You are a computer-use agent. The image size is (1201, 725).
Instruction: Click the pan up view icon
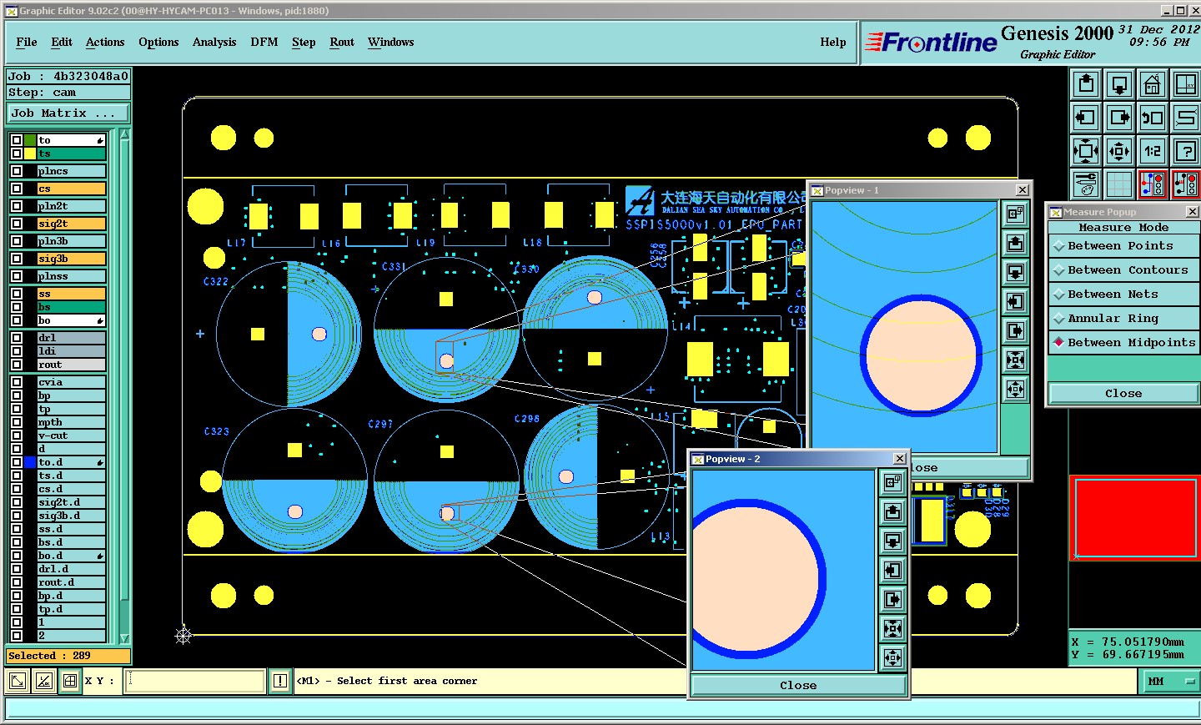tap(1086, 84)
